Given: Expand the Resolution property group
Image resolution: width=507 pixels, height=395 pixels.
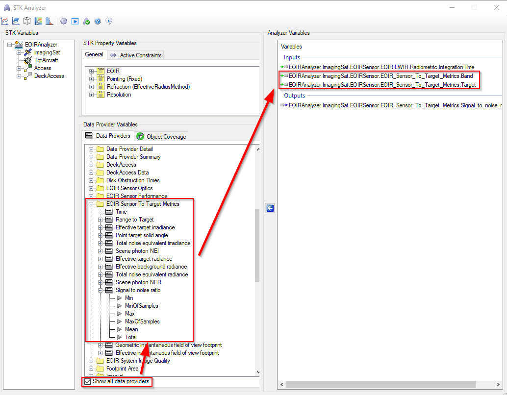Looking at the screenshot, I should [92, 95].
